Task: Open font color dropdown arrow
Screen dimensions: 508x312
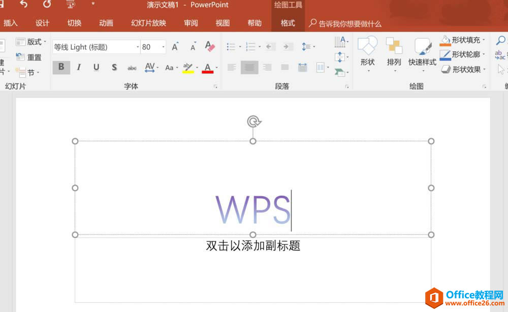Action: tap(216, 68)
